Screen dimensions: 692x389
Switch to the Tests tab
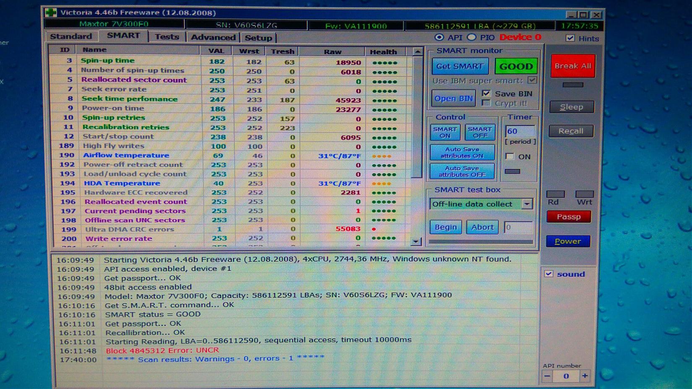167,37
